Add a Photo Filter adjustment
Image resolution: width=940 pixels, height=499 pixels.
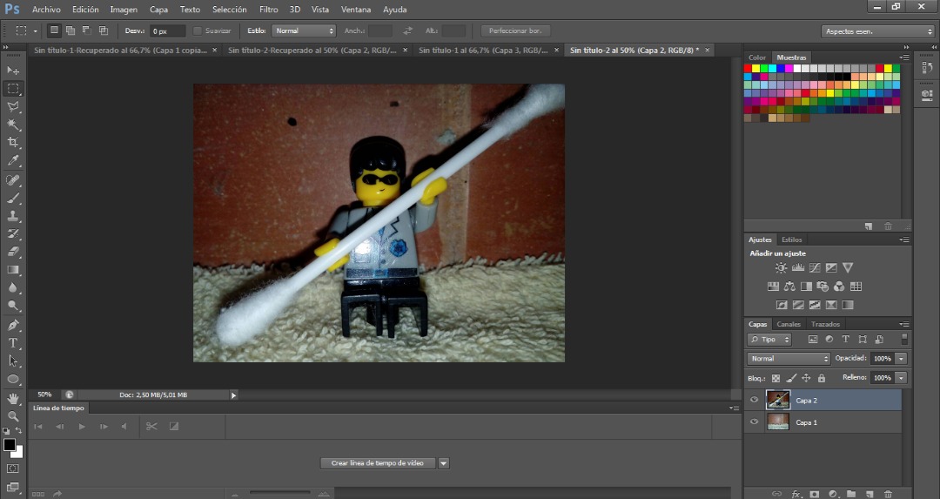click(822, 287)
